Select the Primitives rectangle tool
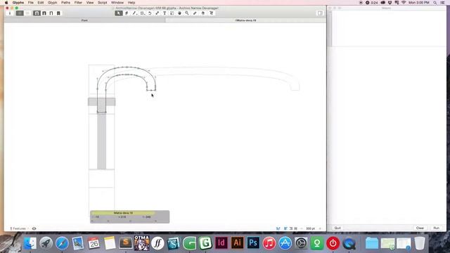The height and width of the screenshot is (253, 450). 142,13
